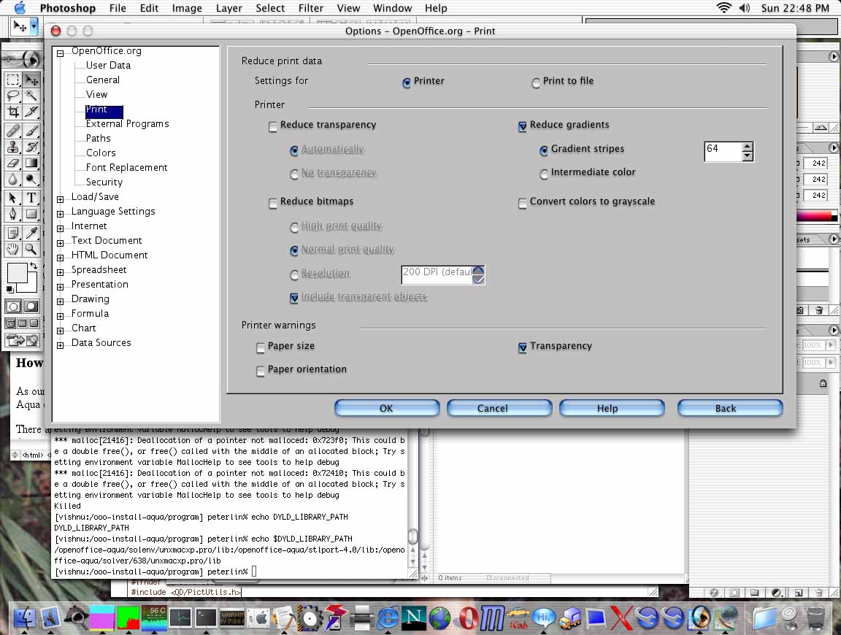Select the Zoom tool
The image size is (841, 635).
click(31, 249)
